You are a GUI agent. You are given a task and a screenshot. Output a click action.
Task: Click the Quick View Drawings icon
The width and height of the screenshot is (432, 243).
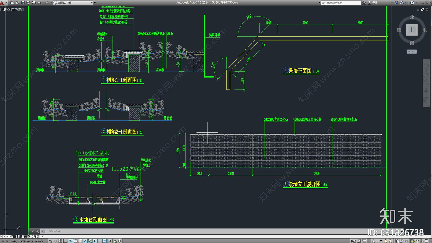tap(364, 241)
